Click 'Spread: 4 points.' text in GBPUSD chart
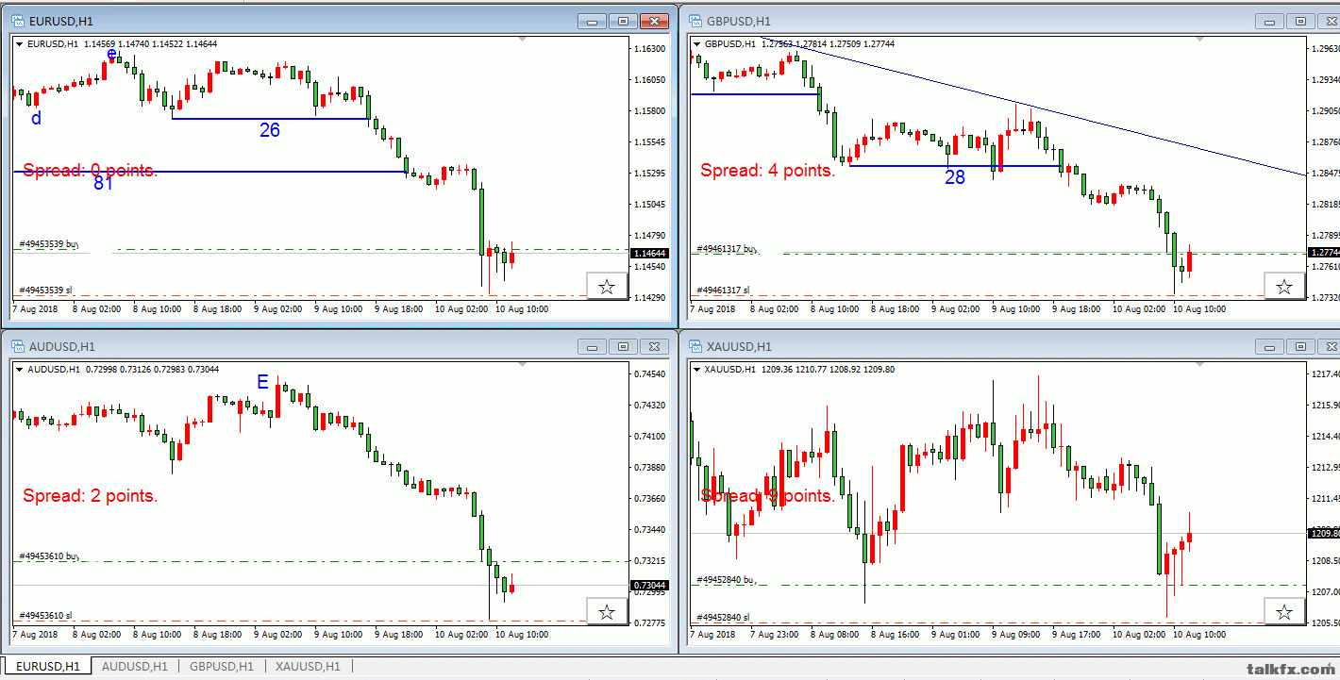Viewport: 1340px width, 680px height. pos(768,171)
